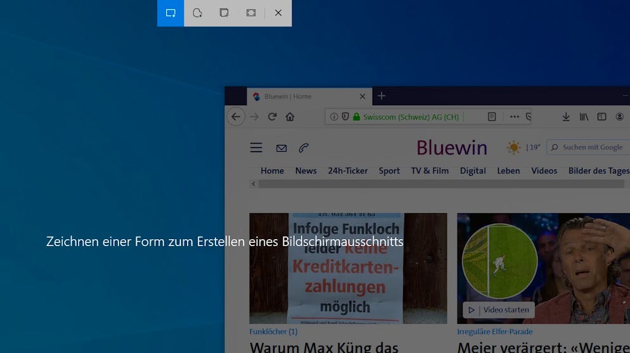Screen dimensions: 630x353
Task: Open the Firefox account icon
Action: pos(619,117)
